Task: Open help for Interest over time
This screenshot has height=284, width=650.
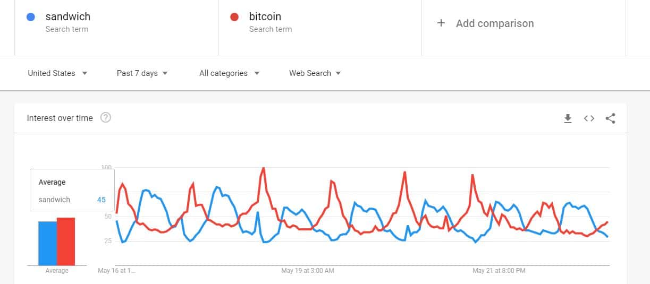Action: 106,118
